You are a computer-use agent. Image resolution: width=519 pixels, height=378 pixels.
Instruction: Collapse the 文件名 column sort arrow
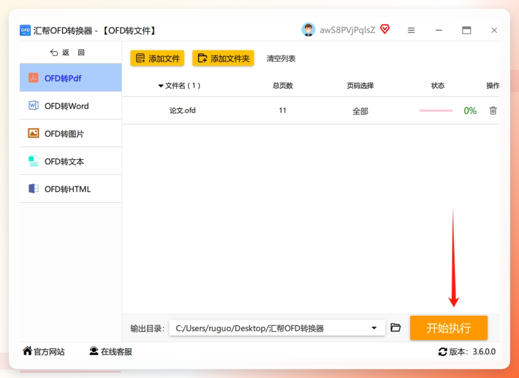tap(161, 86)
